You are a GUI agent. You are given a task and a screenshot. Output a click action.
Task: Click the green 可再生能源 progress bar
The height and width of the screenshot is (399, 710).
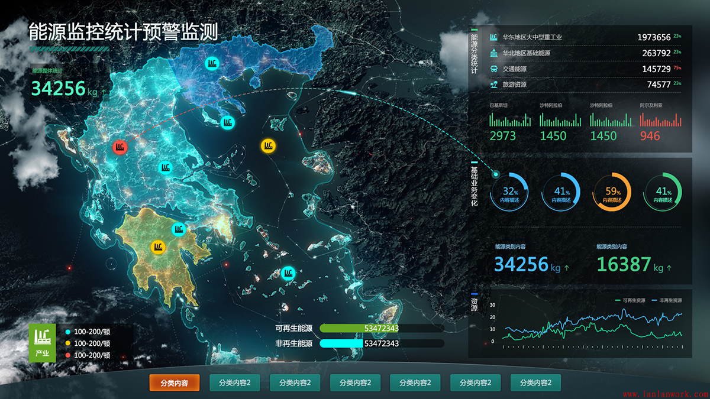[341, 328]
